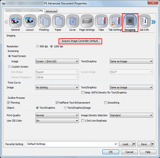160x158 pixels.
Task: Enable Keep 100% Density for Text/Graphics
Action: [x=83, y=92]
